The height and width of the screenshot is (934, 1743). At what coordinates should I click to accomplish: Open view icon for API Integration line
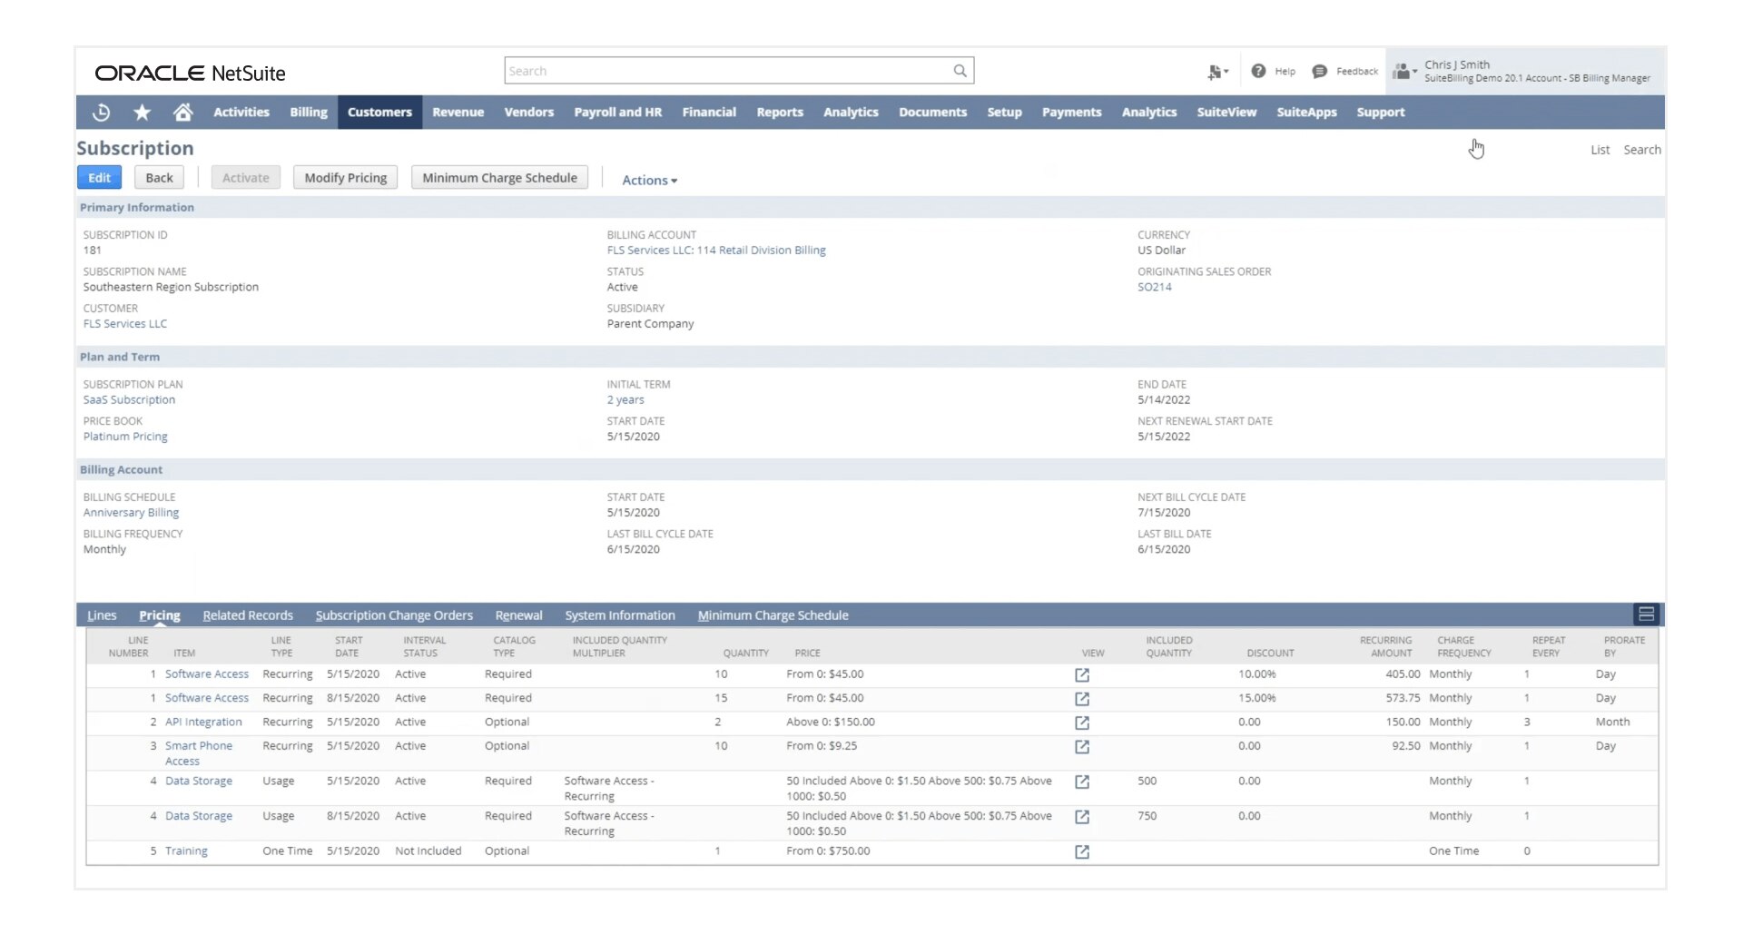pos(1082,723)
